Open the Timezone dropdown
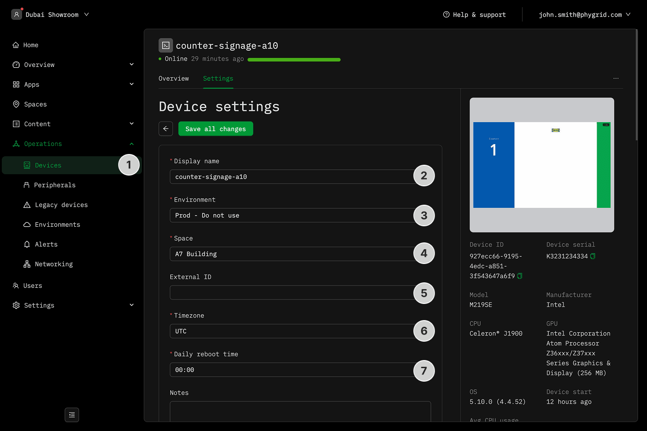Screen dimensions: 647x431 pyautogui.click(x=291, y=331)
